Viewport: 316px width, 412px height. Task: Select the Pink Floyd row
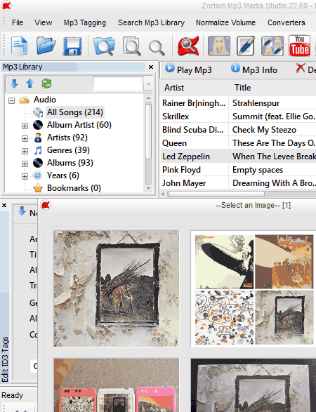pos(237,170)
